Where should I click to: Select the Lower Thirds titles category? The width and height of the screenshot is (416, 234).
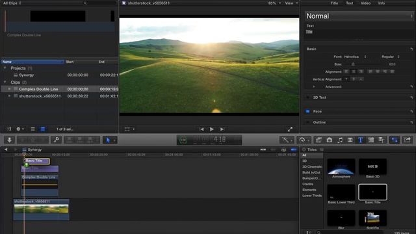click(312, 196)
